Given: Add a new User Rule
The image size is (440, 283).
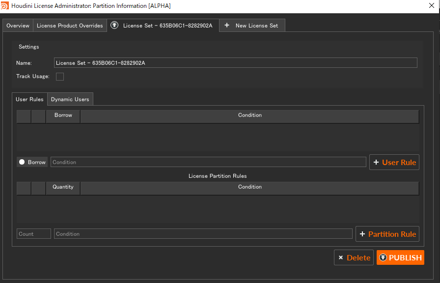Looking at the screenshot, I should click(x=394, y=162).
